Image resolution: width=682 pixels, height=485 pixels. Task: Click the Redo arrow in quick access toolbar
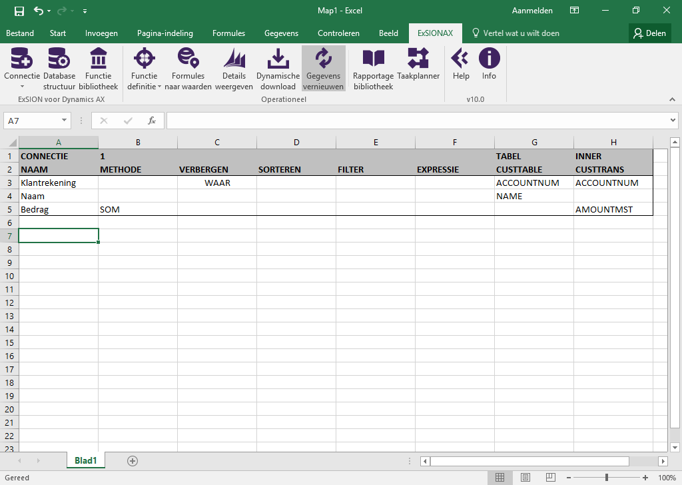pyautogui.click(x=63, y=11)
